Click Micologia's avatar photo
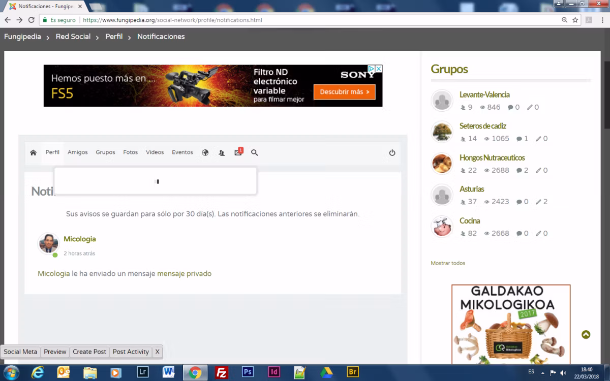Image resolution: width=610 pixels, height=381 pixels. (x=48, y=243)
